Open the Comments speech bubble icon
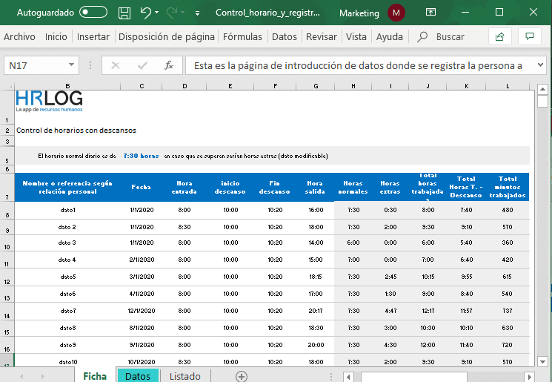 point(529,36)
